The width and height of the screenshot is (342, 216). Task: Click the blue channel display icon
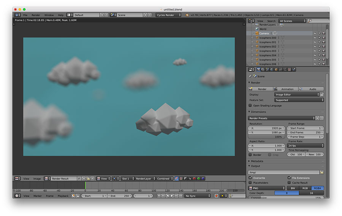(x=203, y=179)
